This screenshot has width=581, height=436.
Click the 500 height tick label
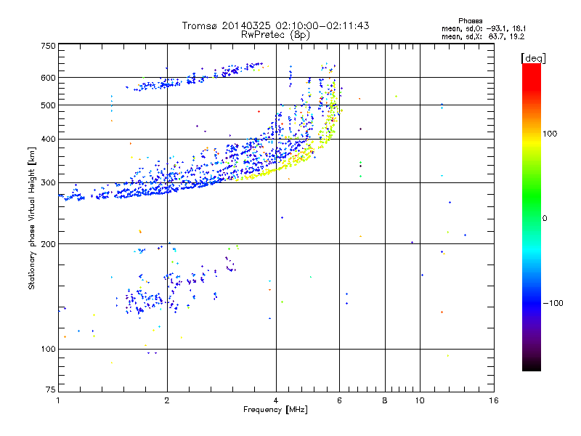click(x=48, y=105)
